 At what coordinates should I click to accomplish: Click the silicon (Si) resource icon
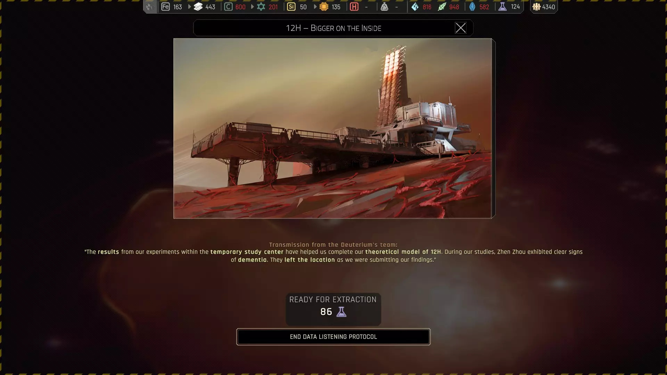click(x=291, y=7)
